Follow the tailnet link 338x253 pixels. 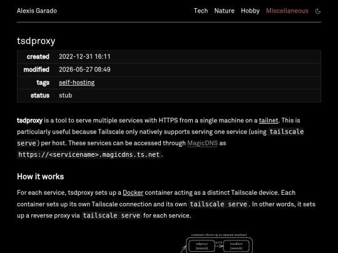pyautogui.click(x=269, y=121)
